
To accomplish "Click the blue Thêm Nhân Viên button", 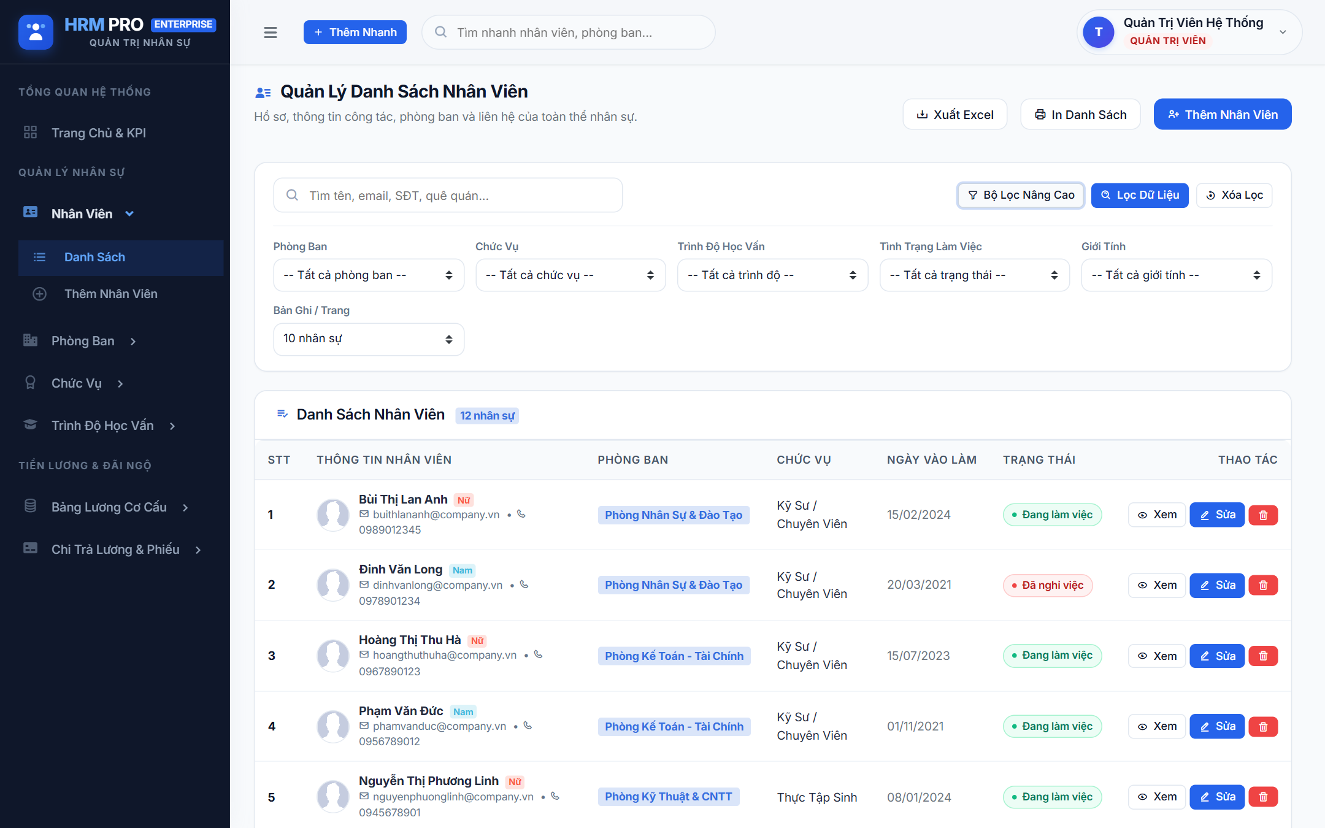I will 1223,115.
